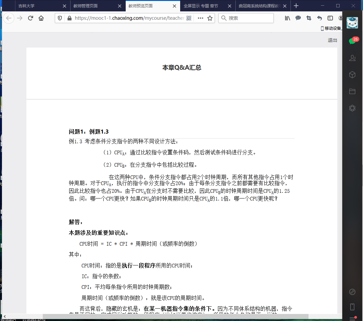Open the WeChat files folder icon

(x=352, y=91)
